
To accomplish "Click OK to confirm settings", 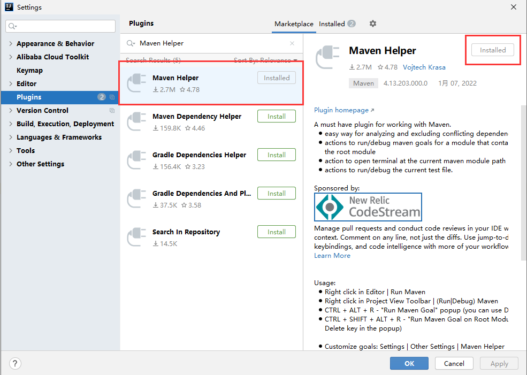I will (409, 363).
